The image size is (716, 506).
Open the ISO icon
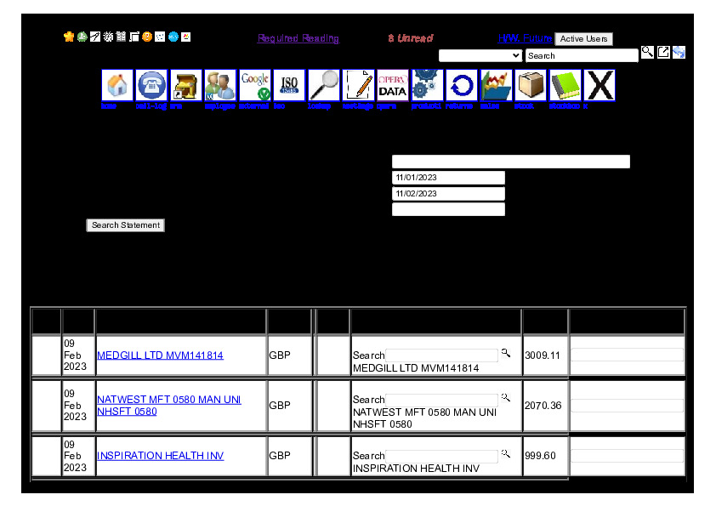click(289, 86)
